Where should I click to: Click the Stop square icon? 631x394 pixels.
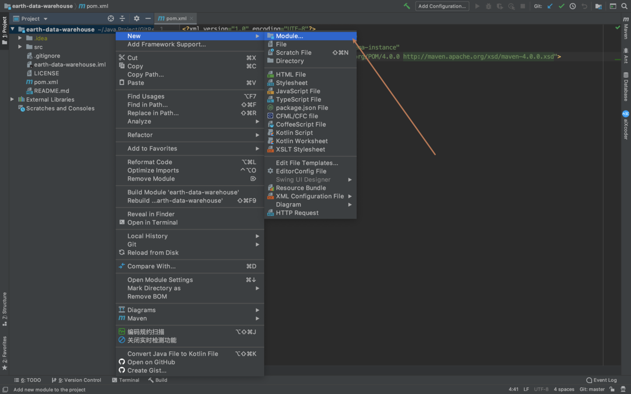(523, 6)
